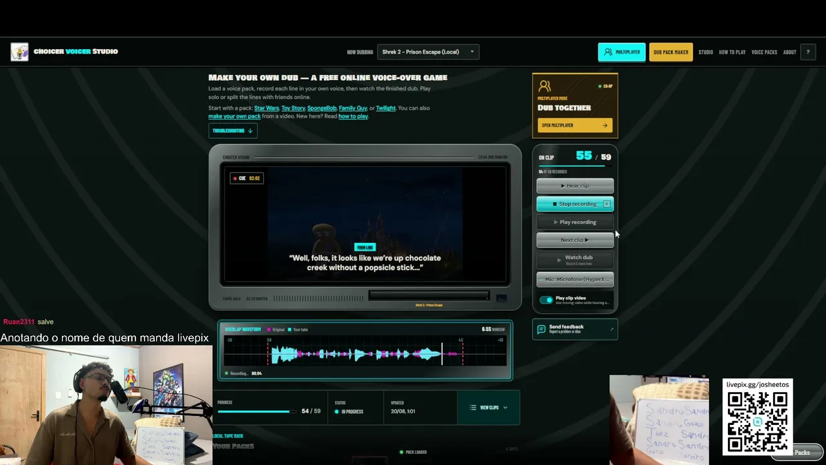Click the R shortcut badge on Stop recording
This screenshot has height=465, width=826.
click(607, 204)
